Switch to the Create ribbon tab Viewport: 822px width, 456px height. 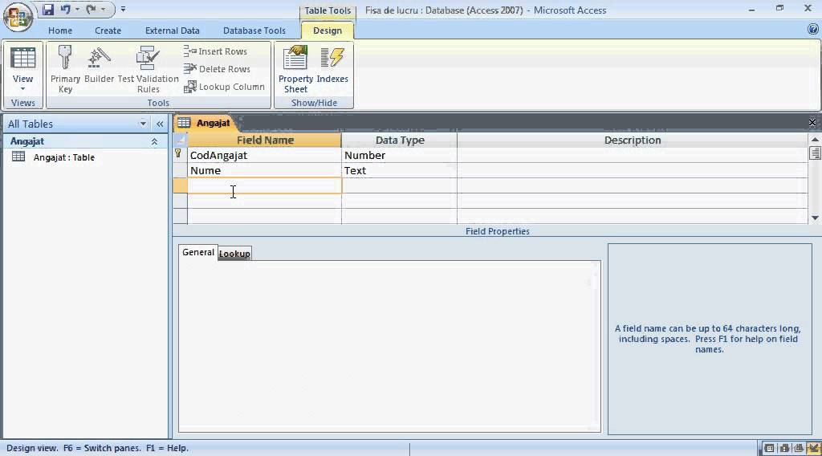pos(108,31)
